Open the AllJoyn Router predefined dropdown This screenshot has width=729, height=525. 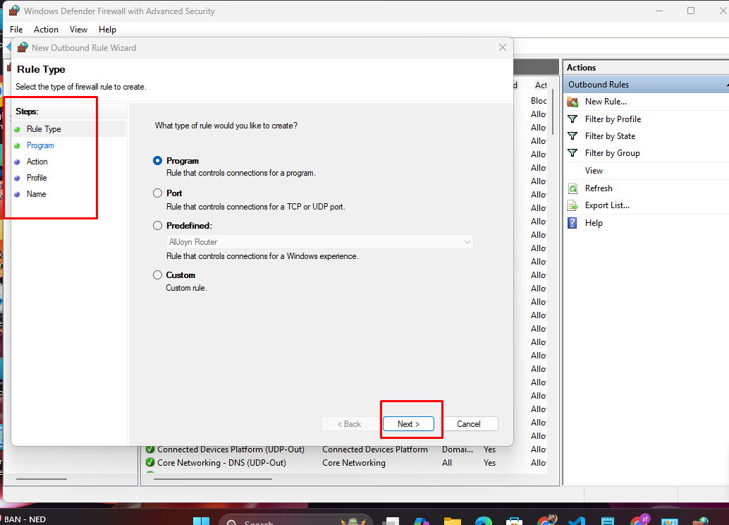coord(319,242)
